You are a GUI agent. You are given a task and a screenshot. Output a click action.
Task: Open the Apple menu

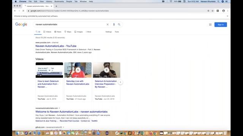(x=16, y=2)
